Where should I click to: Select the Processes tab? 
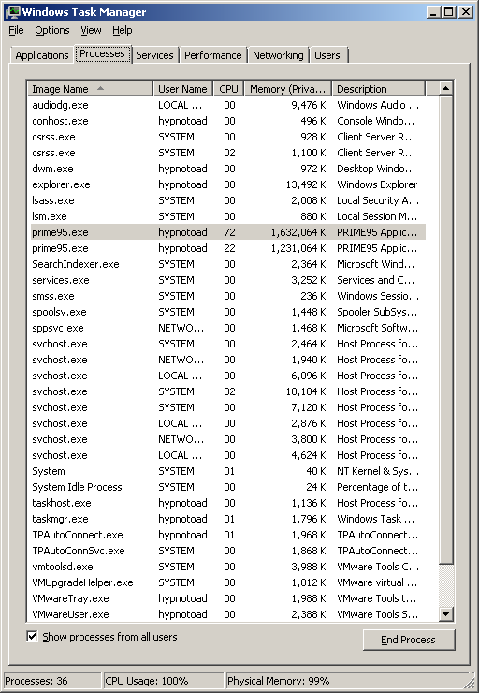pyautogui.click(x=103, y=54)
